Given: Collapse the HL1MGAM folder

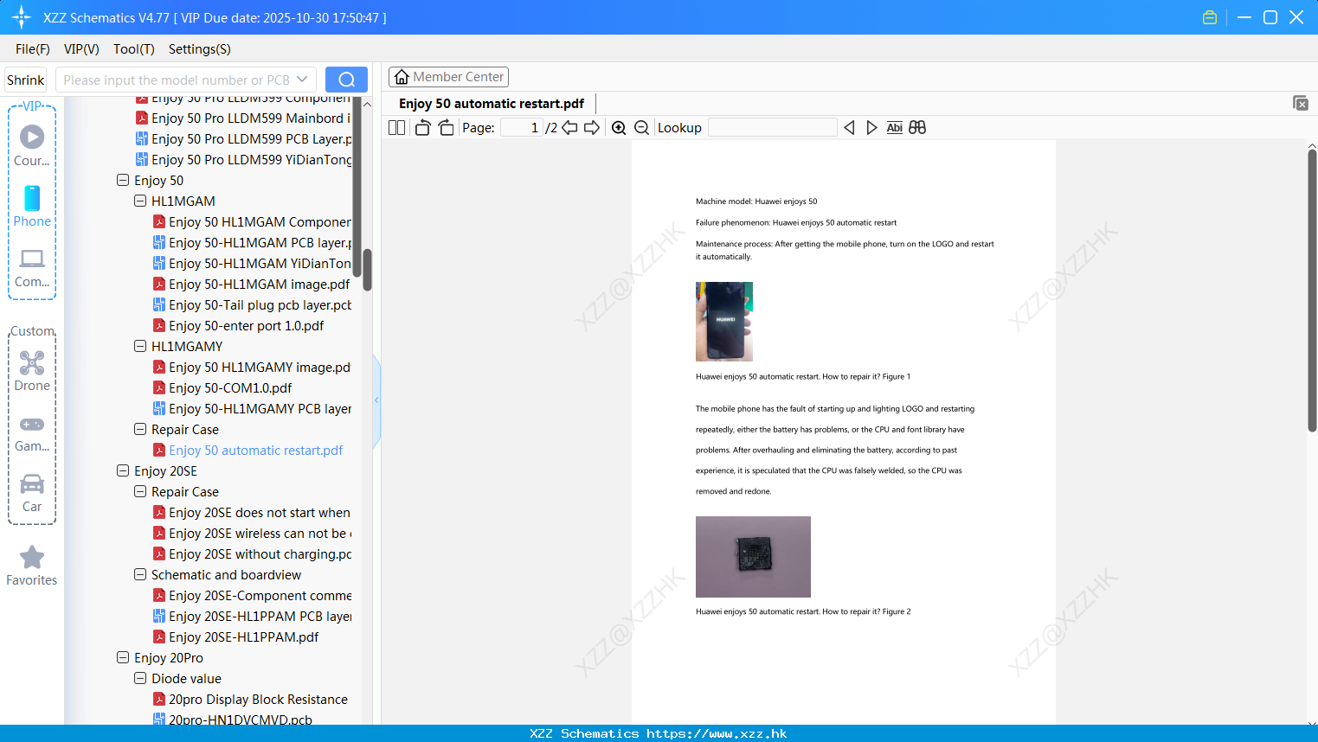Looking at the screenshot, I should (140, 201).
